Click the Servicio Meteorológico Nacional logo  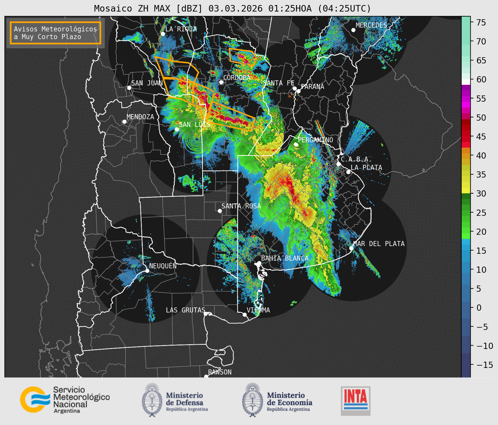[x=65, y=400]
